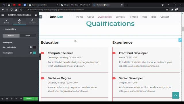Select the Computer Science title

[x=60, y=53]
